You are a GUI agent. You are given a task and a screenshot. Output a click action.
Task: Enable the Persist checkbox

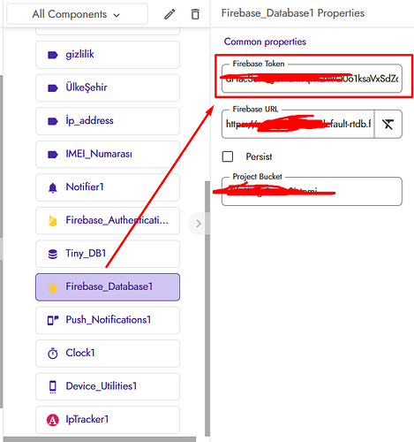(x=228, y=156)
